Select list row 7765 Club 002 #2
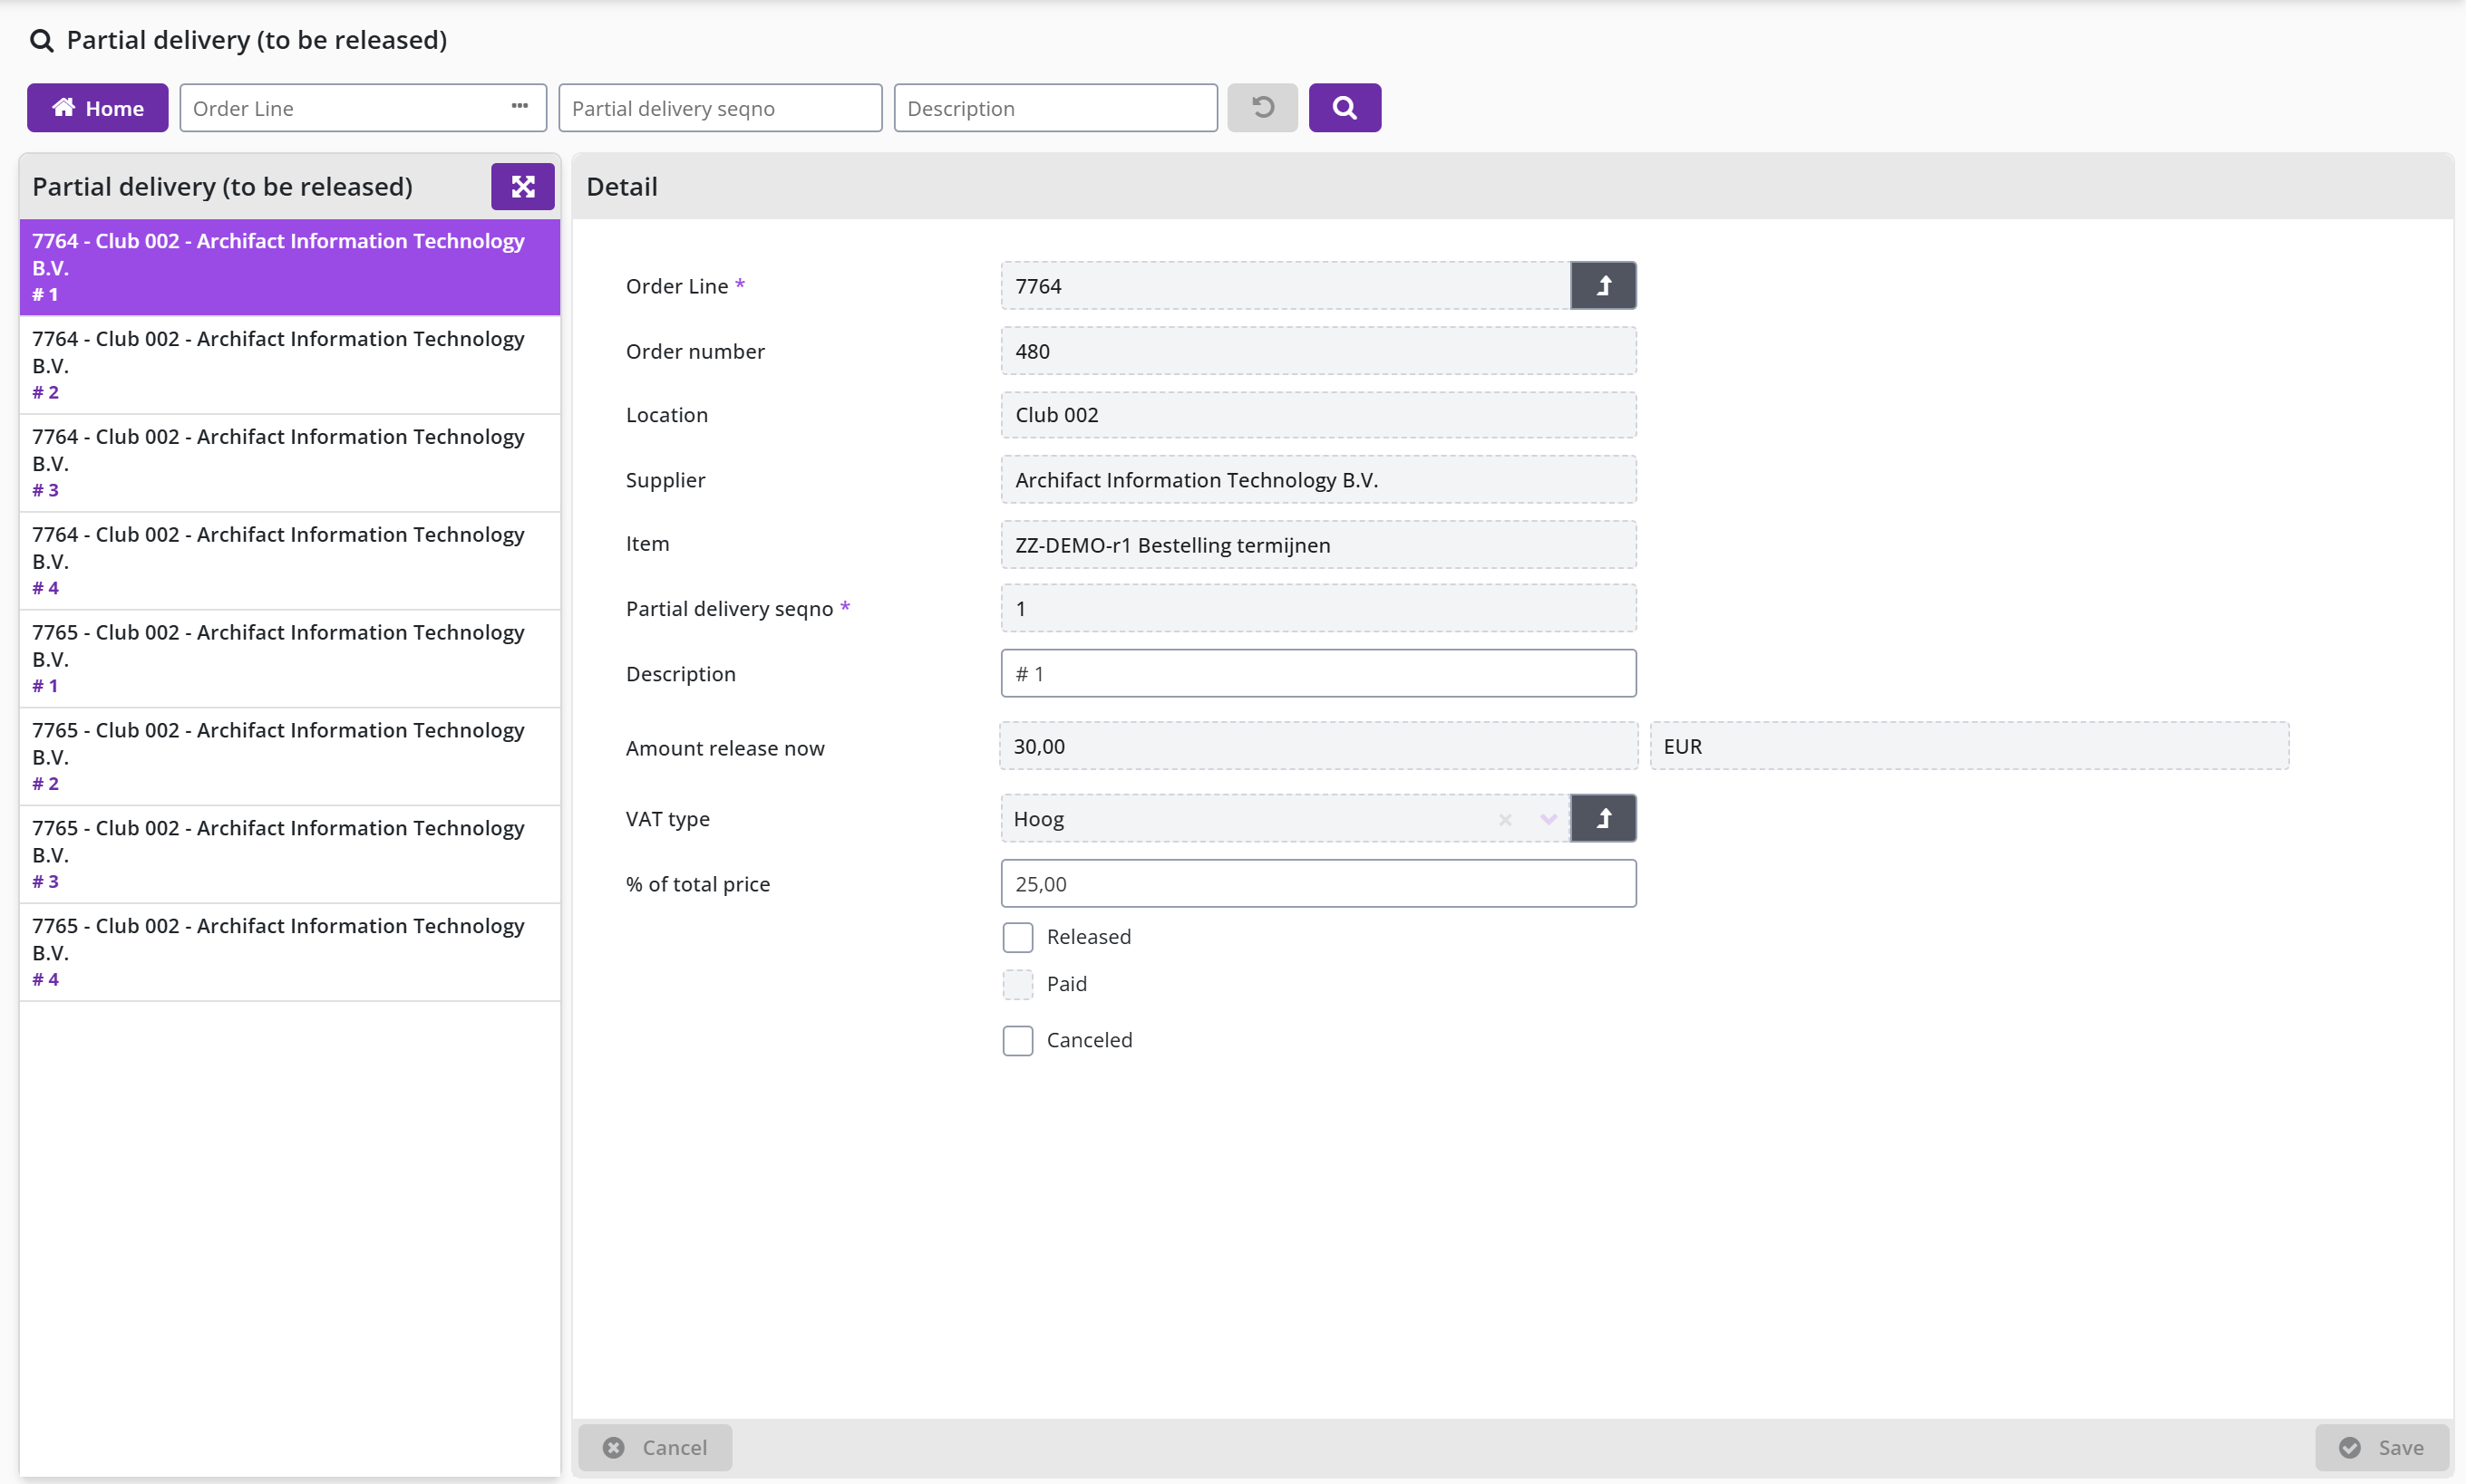 (x=290, y=757)
